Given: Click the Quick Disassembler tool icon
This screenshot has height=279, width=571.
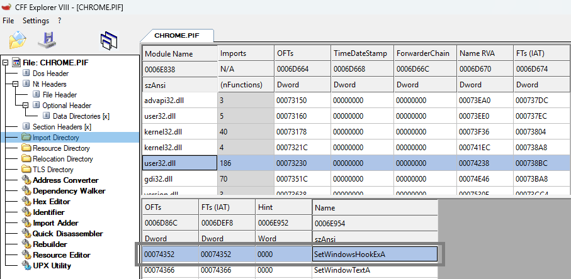Looking at the screenshot, I should [x=26, y=233].
